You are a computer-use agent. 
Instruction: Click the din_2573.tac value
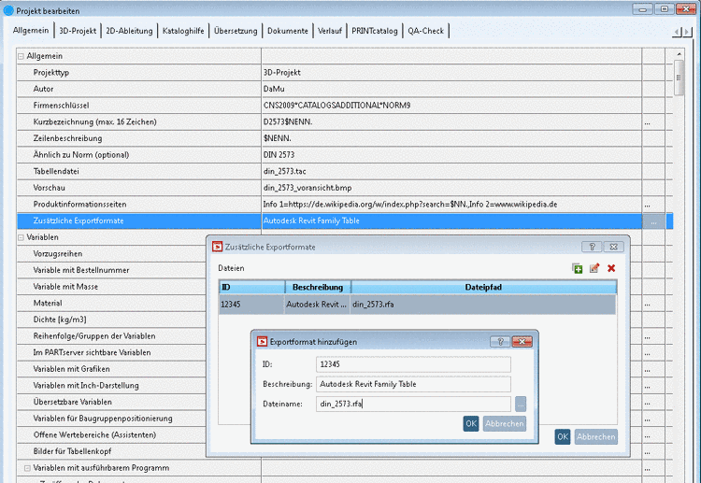pos(285,172)
